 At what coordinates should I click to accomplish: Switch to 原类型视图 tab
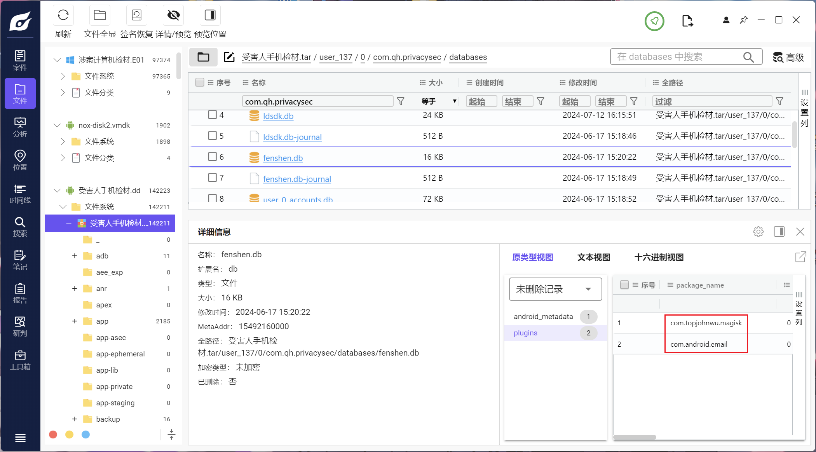click(x=533, y=257)
